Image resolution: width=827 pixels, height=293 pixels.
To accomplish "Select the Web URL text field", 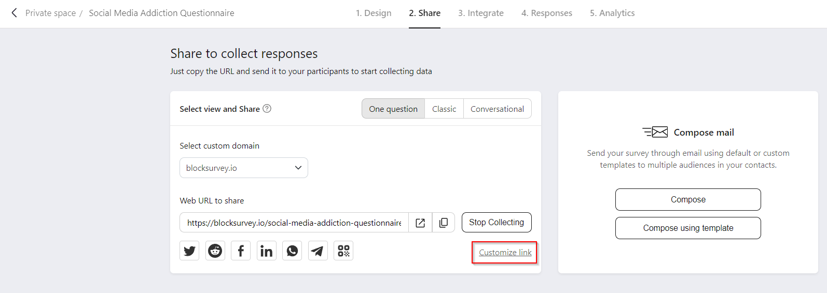I will coord(294,223).
